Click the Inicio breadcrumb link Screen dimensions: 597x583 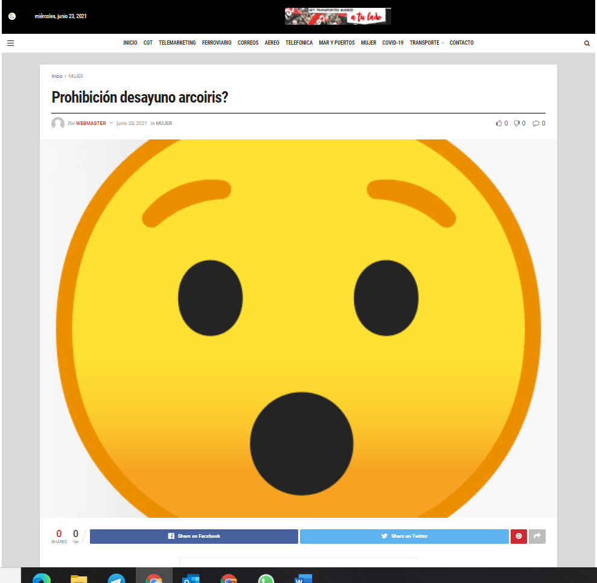(57, 77)
